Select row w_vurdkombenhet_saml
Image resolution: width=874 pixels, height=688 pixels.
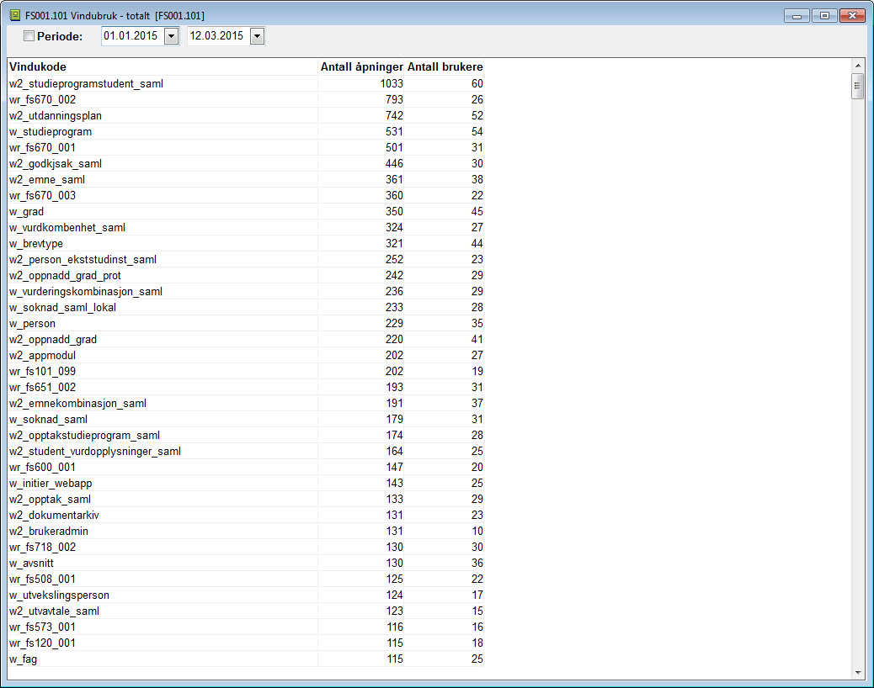click(246, 228)
